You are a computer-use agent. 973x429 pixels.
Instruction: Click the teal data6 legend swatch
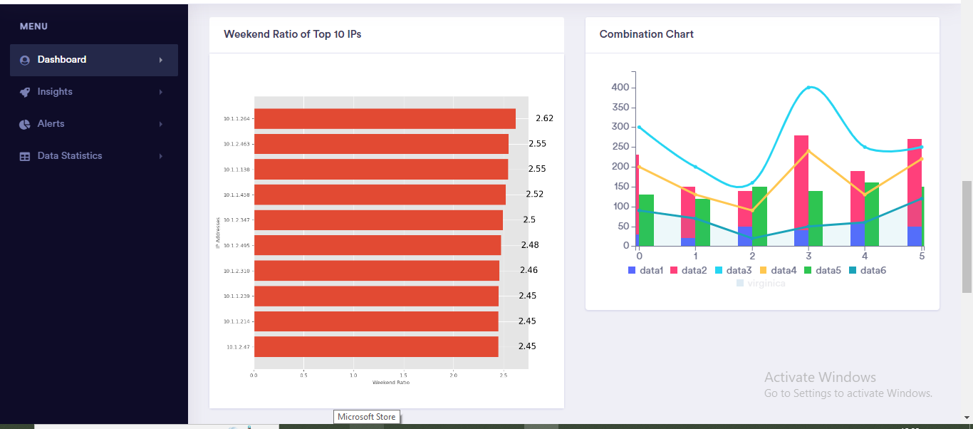853,271
